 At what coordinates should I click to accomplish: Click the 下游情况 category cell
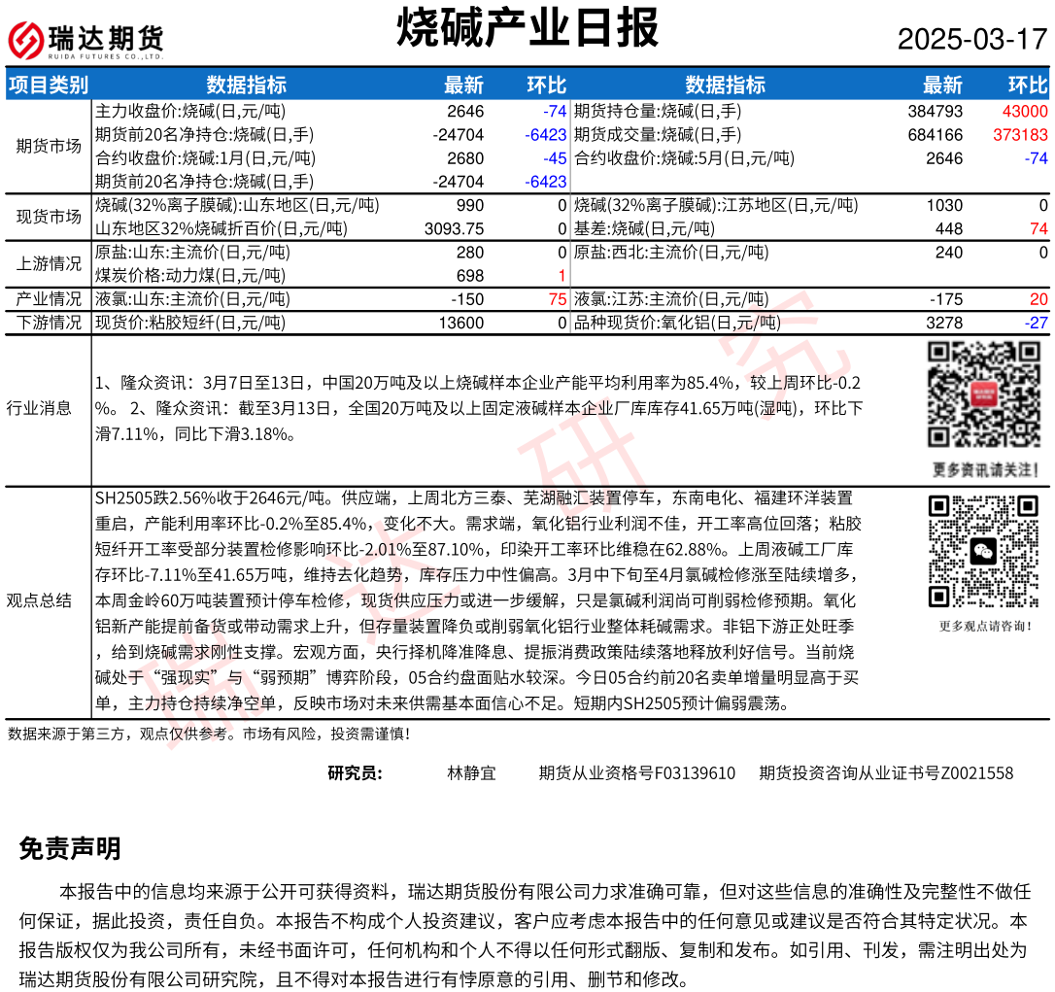[49, 323]
